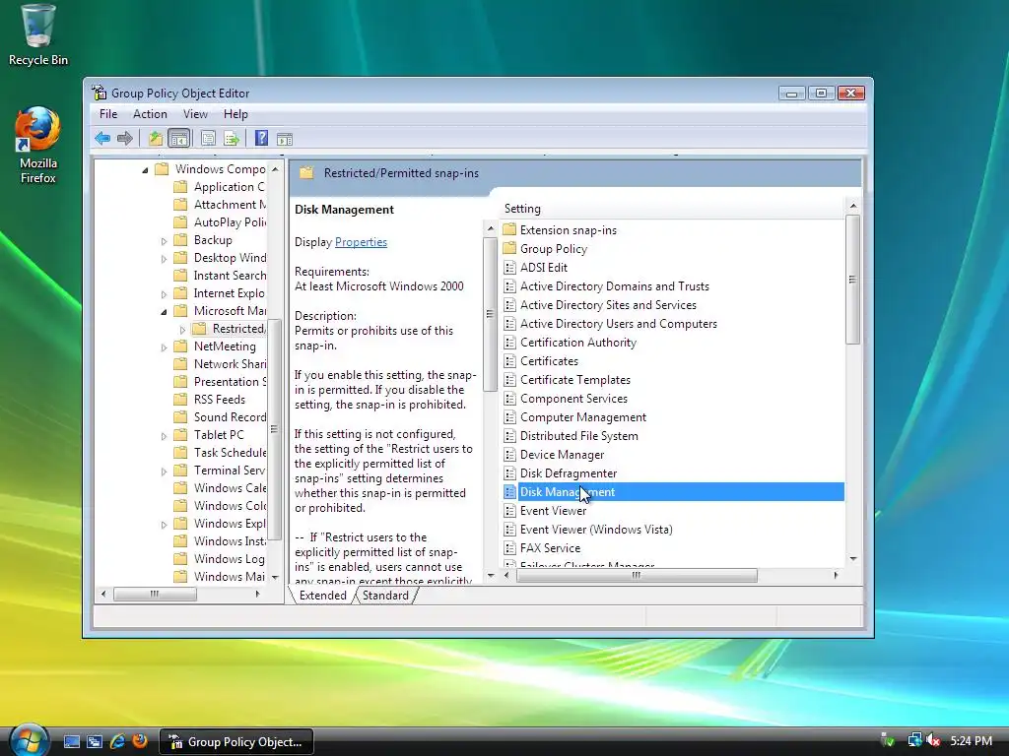Click the muted volume tray icon
This screenshot has width=1009, height=756.
(x=933, y=740)
